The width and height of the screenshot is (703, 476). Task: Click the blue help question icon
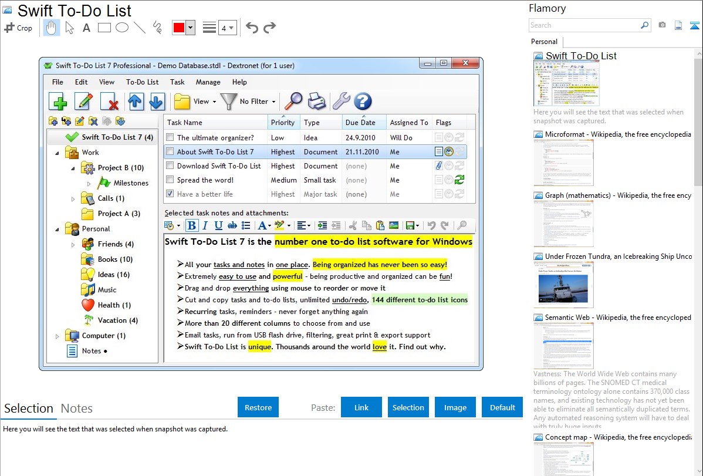363,102
